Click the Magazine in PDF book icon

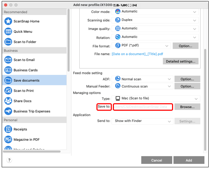pyautogui.click(x=8, y=139)
